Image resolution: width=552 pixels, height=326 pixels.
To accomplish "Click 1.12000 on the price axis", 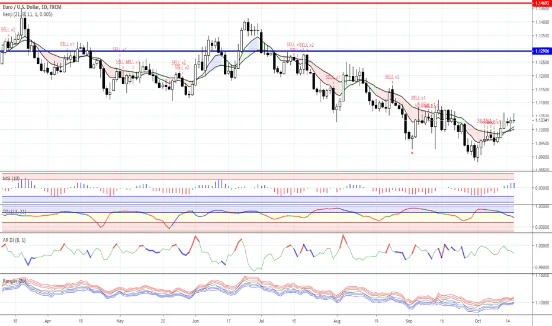I will click(542, 76).
